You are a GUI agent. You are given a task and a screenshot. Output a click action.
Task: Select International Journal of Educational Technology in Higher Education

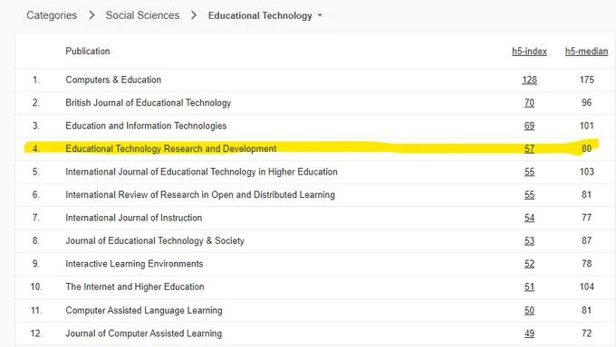point(201,172)
